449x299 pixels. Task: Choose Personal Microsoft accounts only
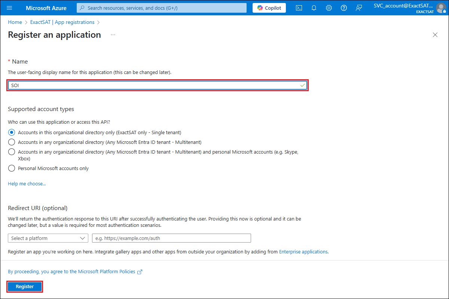[12, 168]
